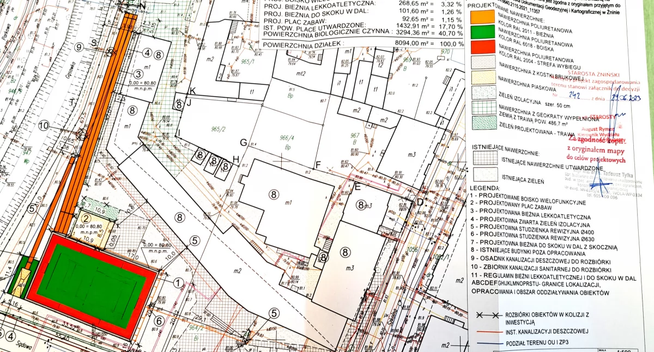Click circled number 1 beside sports field

[x=177, y=283]
